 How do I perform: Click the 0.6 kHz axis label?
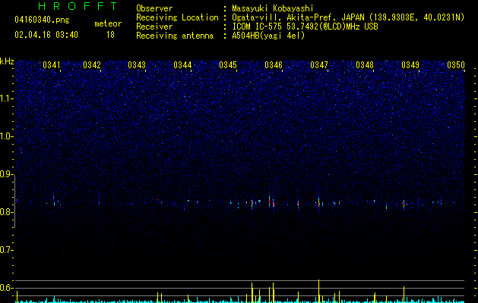point(6,288)
